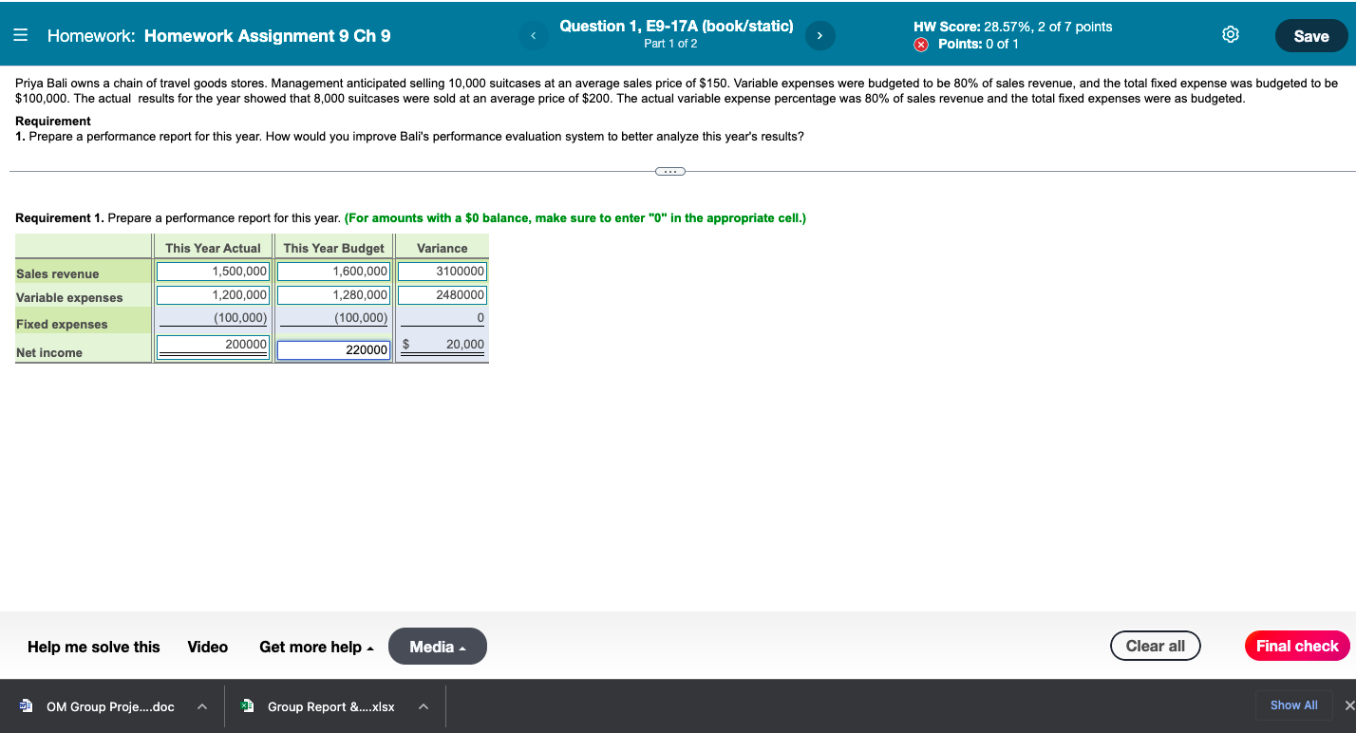This screenshot has height=733, width=1356.
Task: Click the Final check button
Action: (x=1296, y=646)
